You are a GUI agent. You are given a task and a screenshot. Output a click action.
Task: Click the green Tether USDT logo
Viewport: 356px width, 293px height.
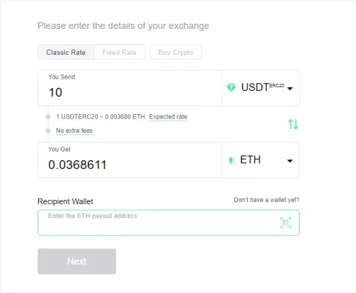pos(231,87)
